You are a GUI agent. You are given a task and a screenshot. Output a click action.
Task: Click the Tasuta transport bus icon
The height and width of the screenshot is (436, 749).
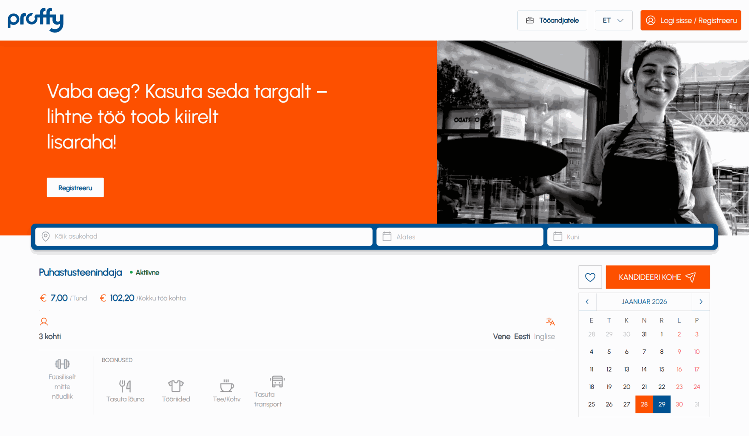277,381
